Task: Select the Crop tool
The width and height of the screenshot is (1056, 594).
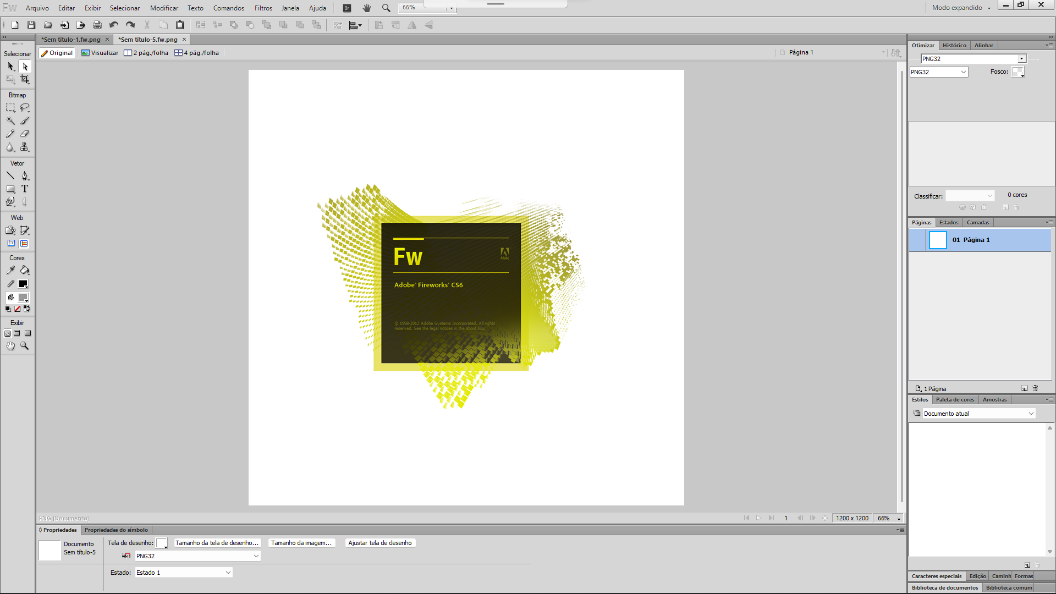Action: 25,79
